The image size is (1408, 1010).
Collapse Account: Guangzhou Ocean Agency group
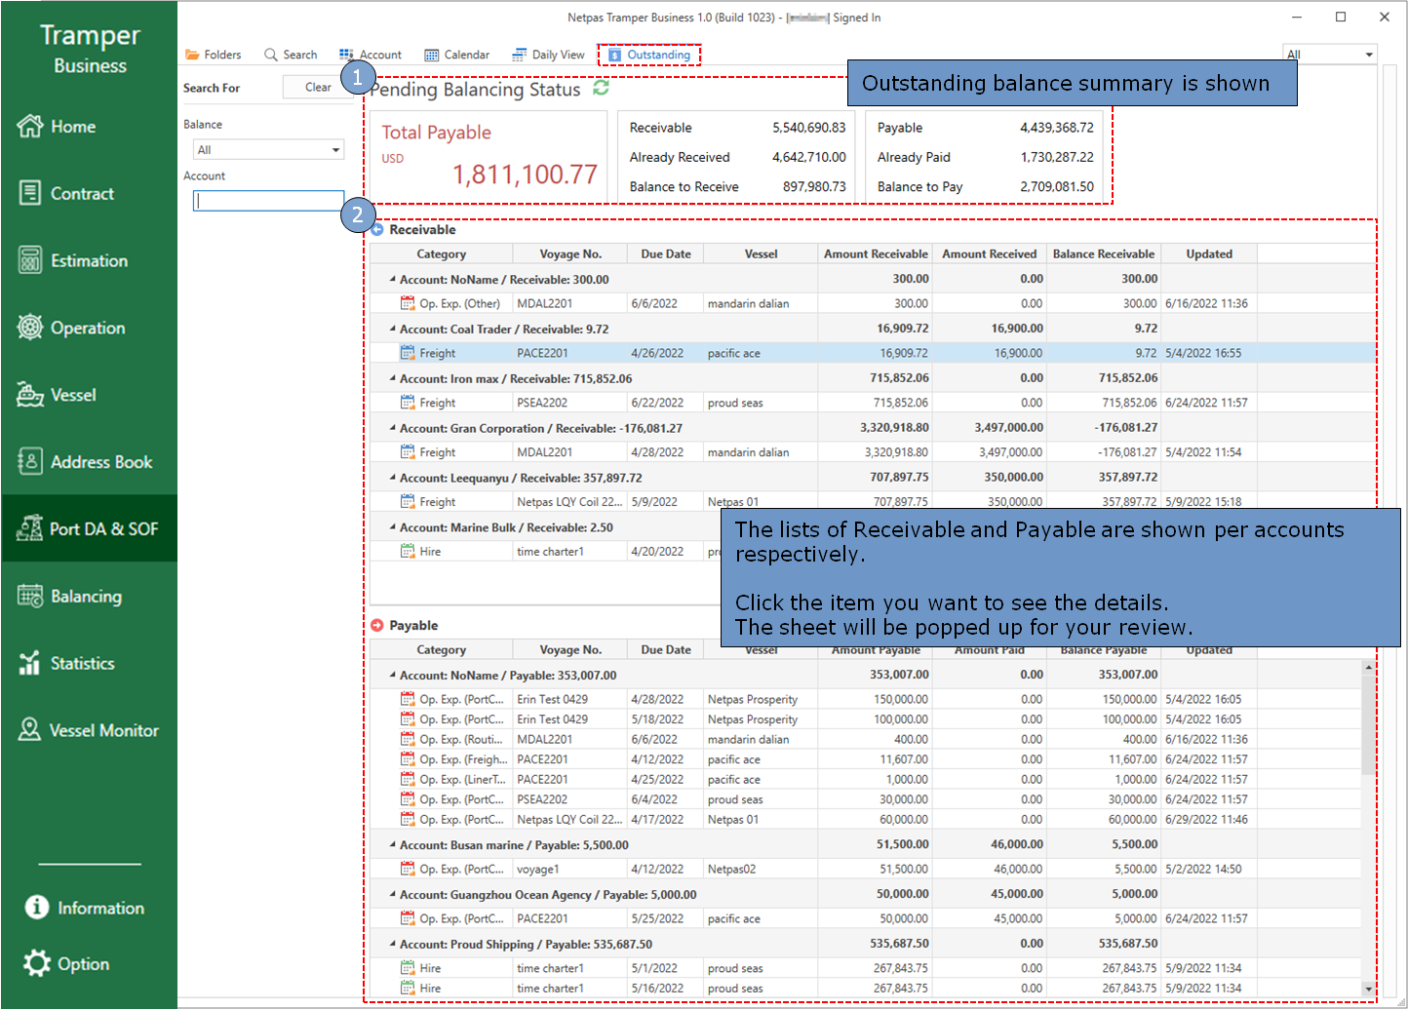click(x=392, y=895)
